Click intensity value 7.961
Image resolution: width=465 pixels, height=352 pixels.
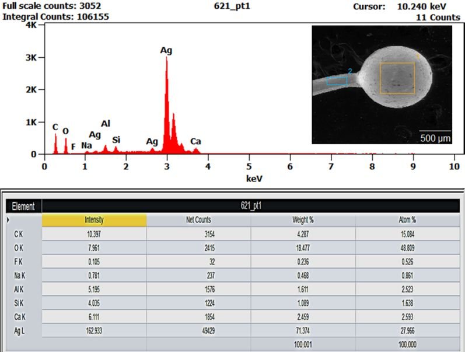tap(94, 248)
